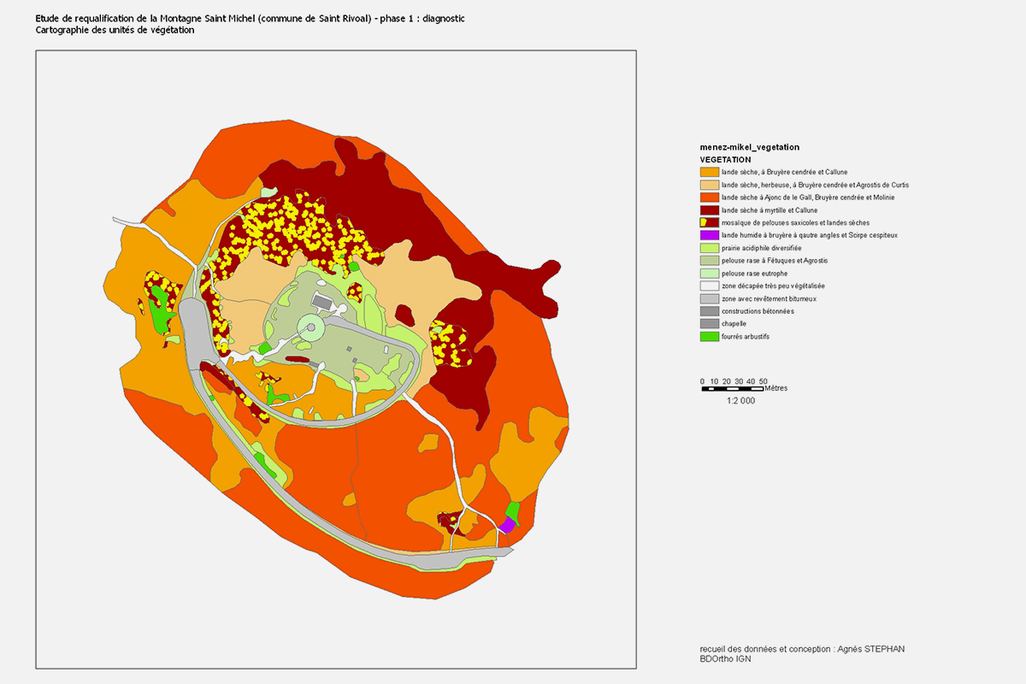Click the scale bar above '1:2 000'
The height and width of the screenshot is (684, 1026).
(x=732, y=389)
